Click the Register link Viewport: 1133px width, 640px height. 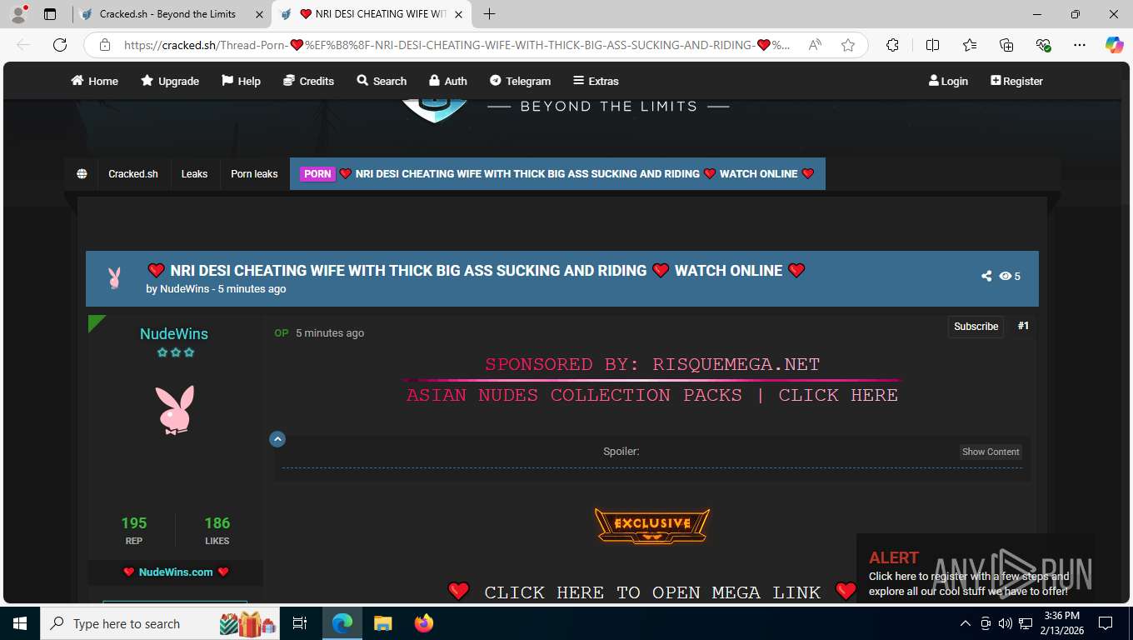(x=1016, y=81)
